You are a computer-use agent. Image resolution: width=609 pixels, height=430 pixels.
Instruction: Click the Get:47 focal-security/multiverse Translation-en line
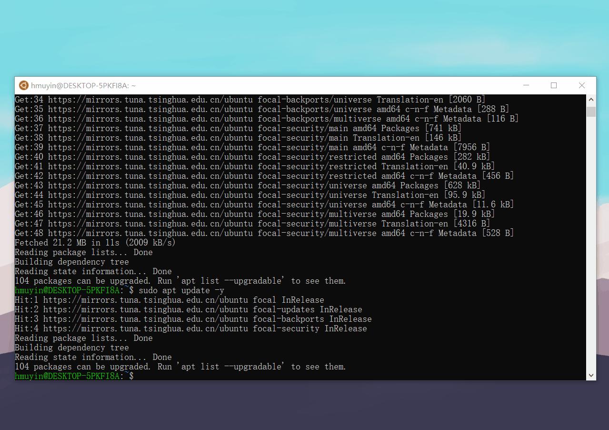(x=252, y=224)
